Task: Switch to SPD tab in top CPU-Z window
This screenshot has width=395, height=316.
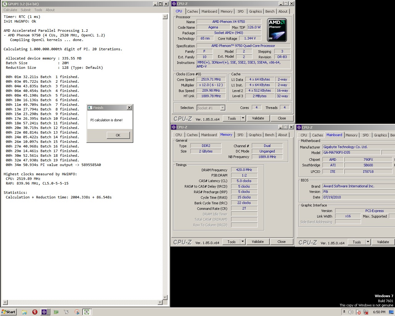Action: pos(241,11)
